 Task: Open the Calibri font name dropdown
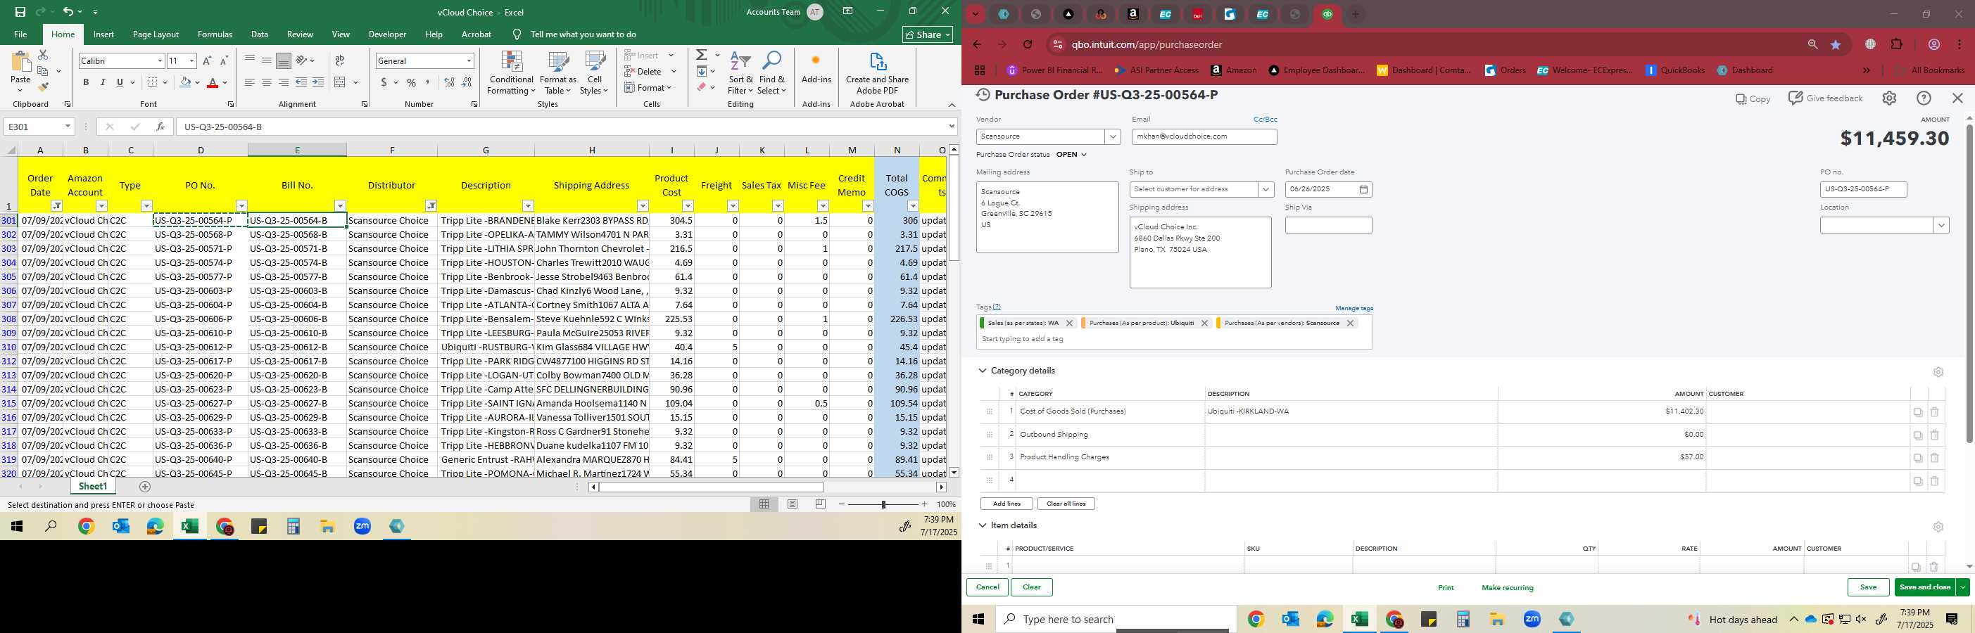tap(160, 60)
